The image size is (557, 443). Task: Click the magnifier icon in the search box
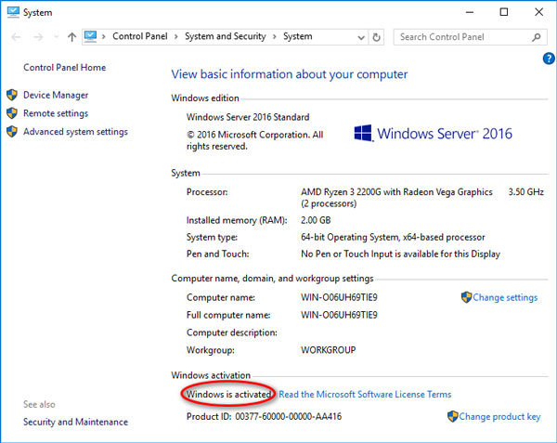click(538, 37)
